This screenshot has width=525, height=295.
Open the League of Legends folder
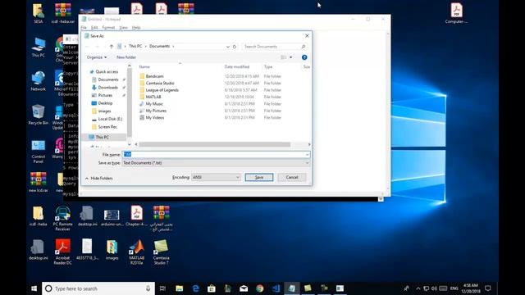pyautogui.click(x=162, y=90)
